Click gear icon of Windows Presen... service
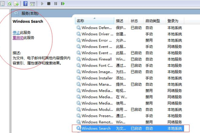 [78, 116]
